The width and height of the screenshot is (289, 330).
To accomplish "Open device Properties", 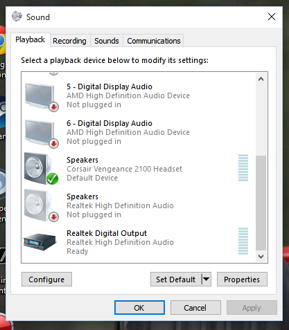I will [x=242, y=279].
